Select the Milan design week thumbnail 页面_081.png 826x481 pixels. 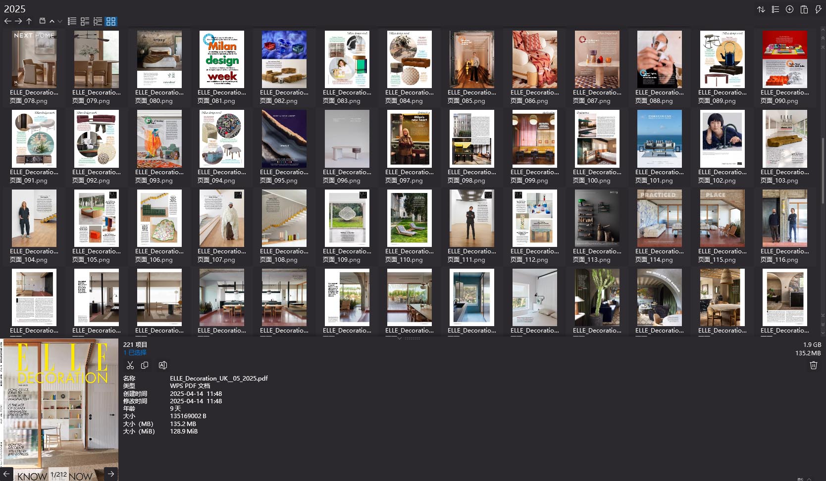click(222, 59)
